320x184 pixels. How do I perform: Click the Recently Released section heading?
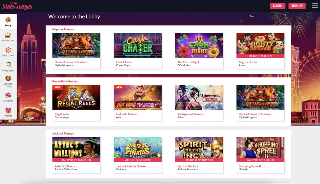point(65,81)
